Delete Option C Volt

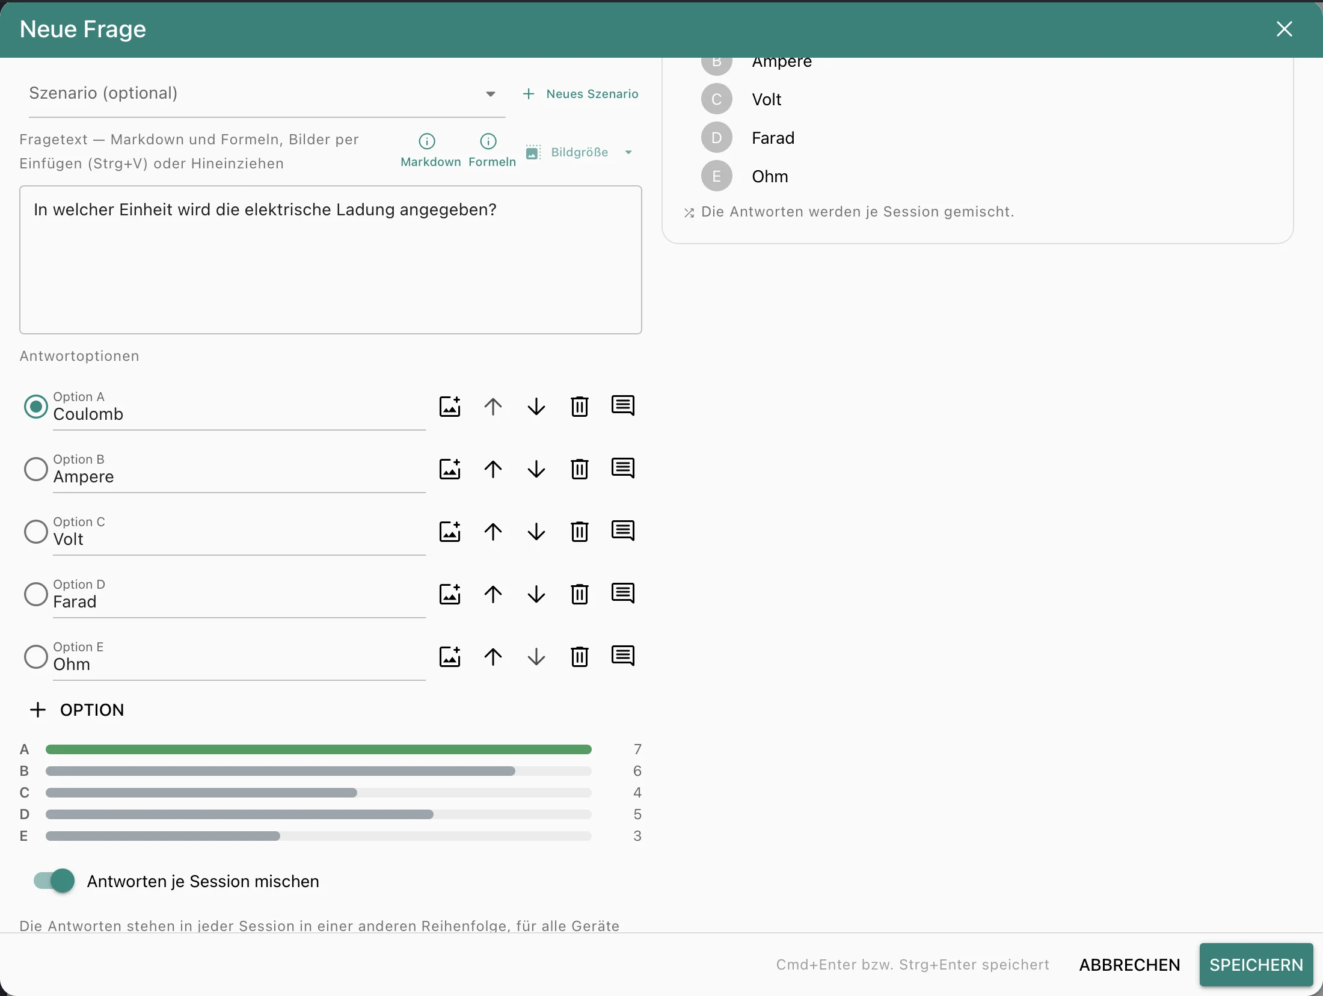tap(580, 532)
